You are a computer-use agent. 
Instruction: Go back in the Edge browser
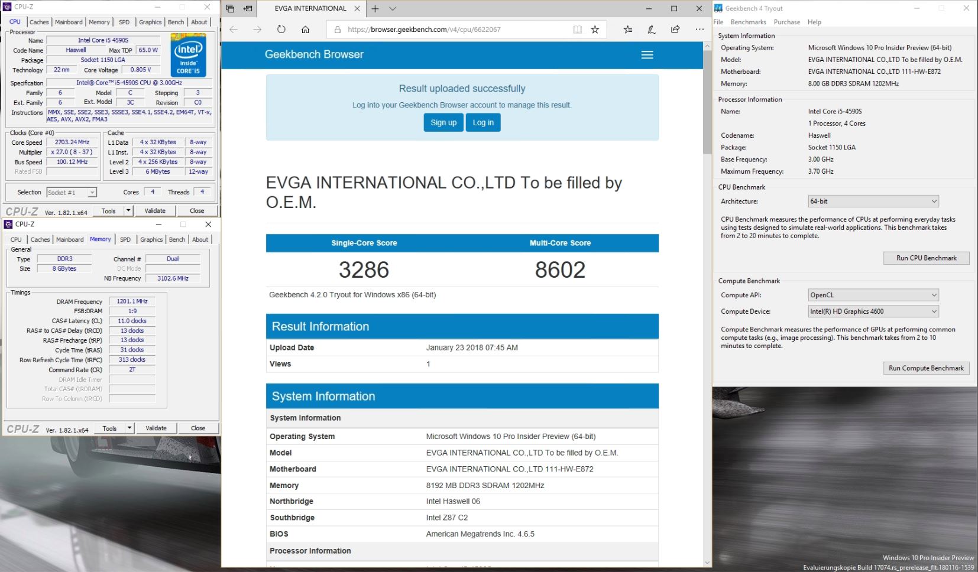[x=234, y=30]
